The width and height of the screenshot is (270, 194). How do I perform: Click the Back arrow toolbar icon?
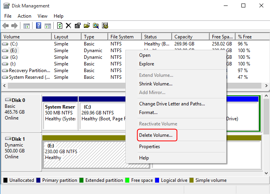pos(5,26)
